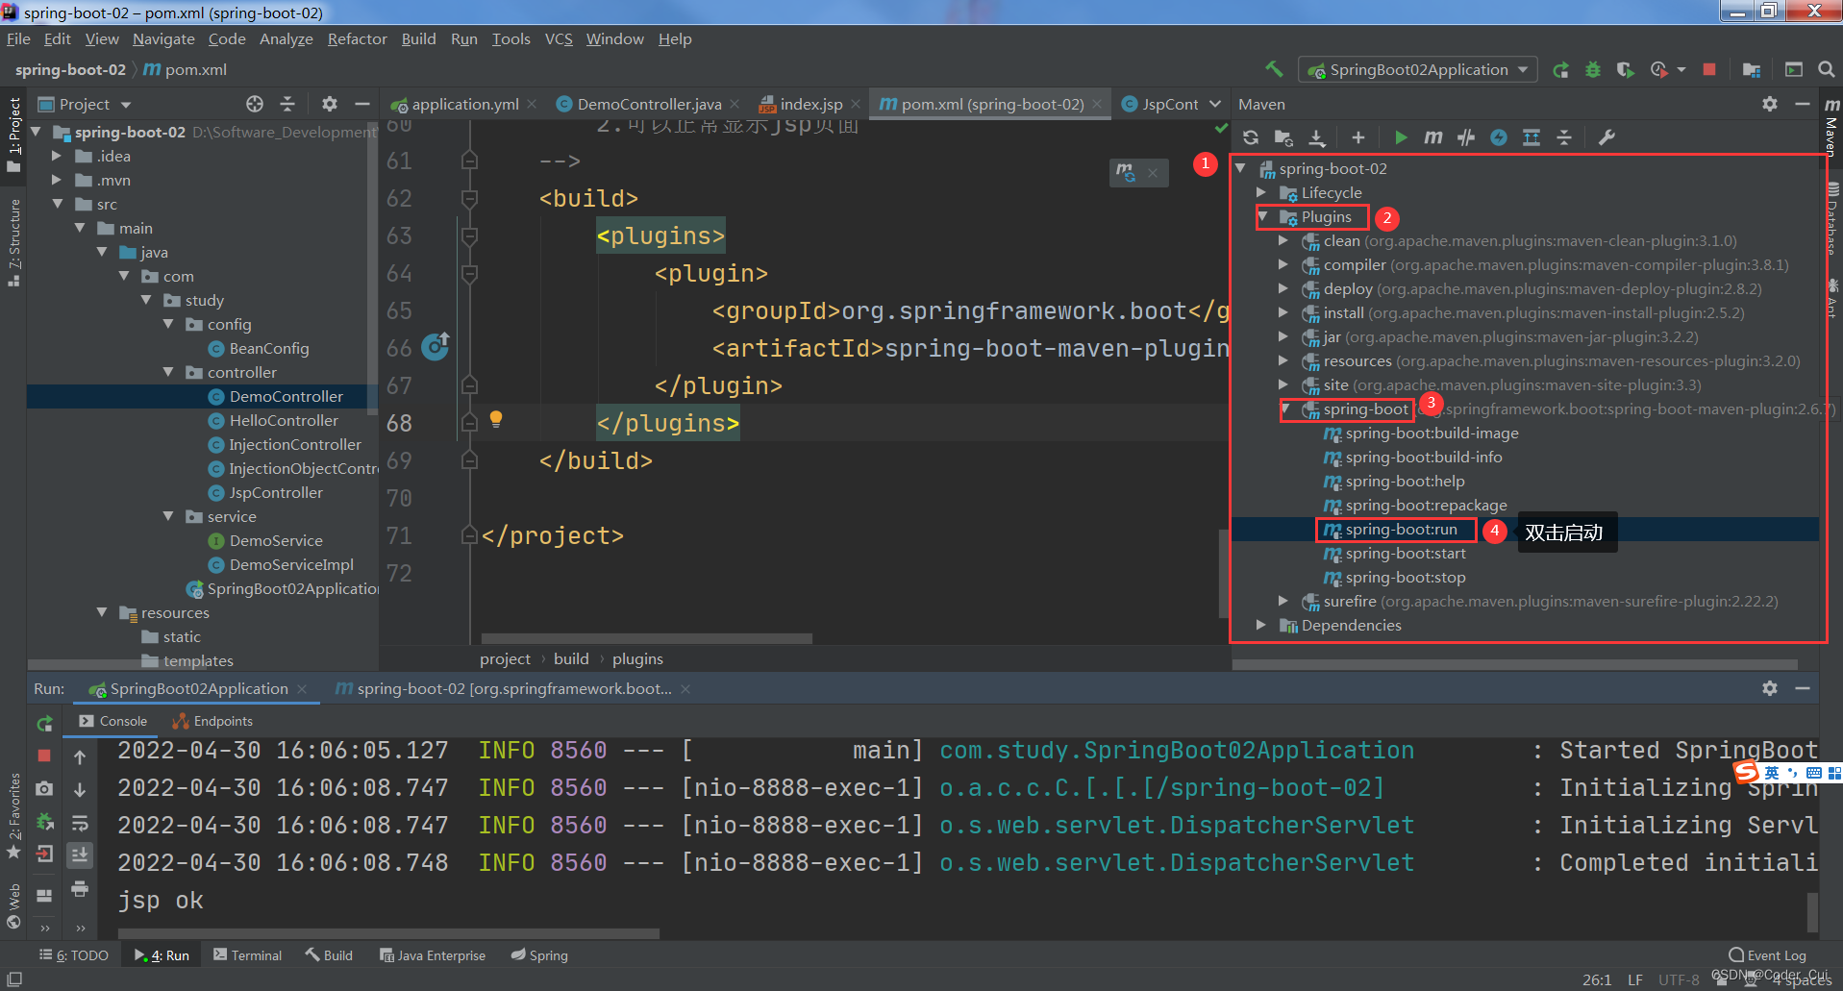
Task: Stop process in Run panel
Action: pos(44,756)
